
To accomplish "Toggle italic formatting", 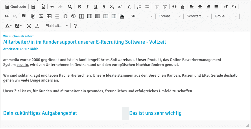I will [87, 7].
